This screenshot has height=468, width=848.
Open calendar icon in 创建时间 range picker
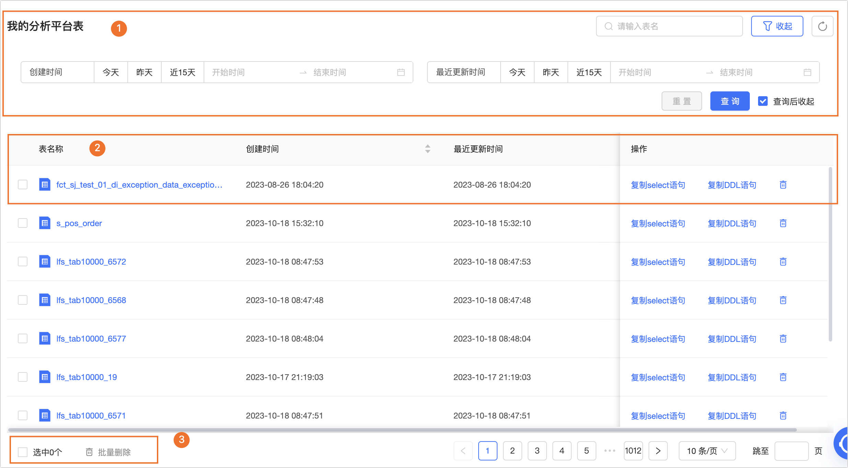coord(401,73)
